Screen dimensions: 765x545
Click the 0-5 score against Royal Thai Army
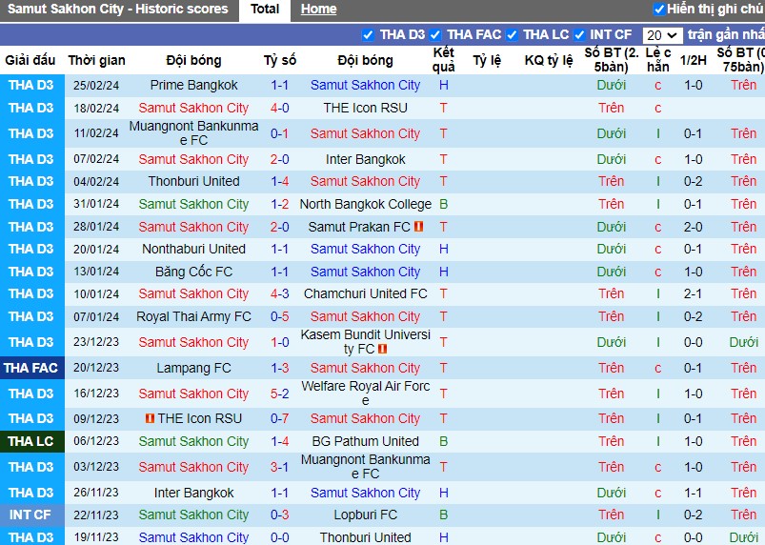(x=279, y=316)
